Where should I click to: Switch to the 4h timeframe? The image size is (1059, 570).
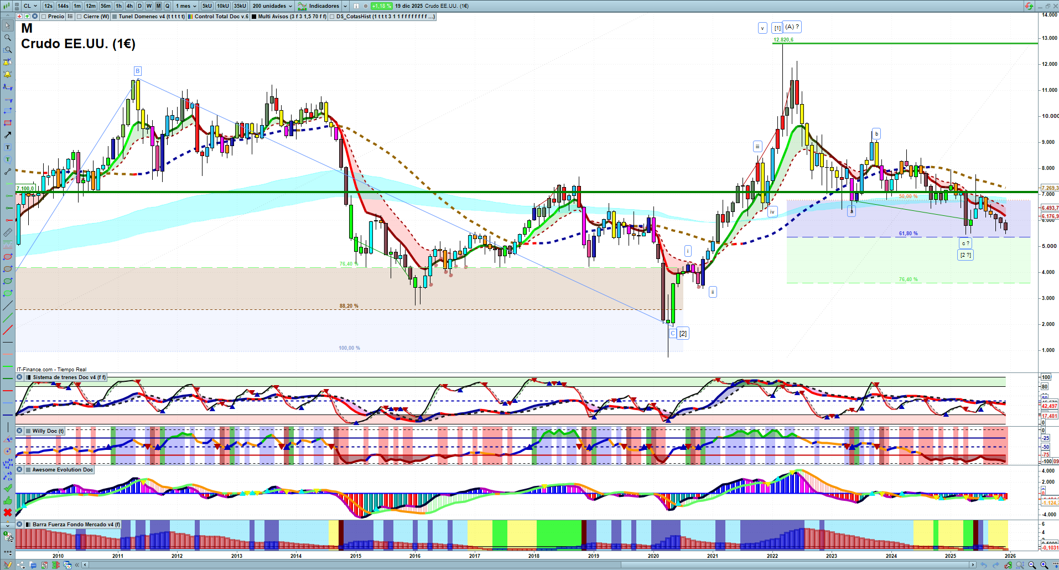coord(129,6)
